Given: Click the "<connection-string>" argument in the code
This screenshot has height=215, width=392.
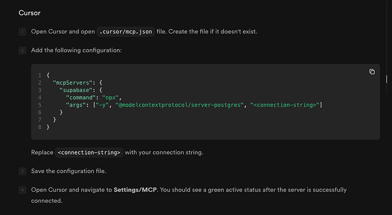Looking at the screenshot, I should coord(285,105).
